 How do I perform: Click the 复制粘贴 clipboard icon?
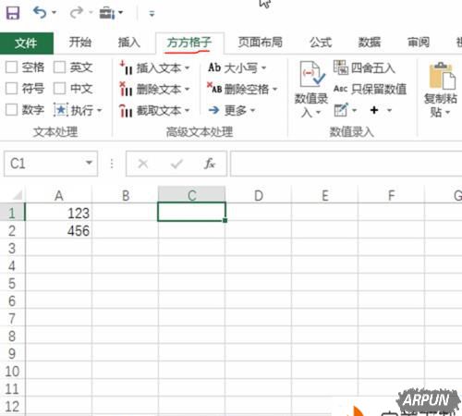pos(442,76)
